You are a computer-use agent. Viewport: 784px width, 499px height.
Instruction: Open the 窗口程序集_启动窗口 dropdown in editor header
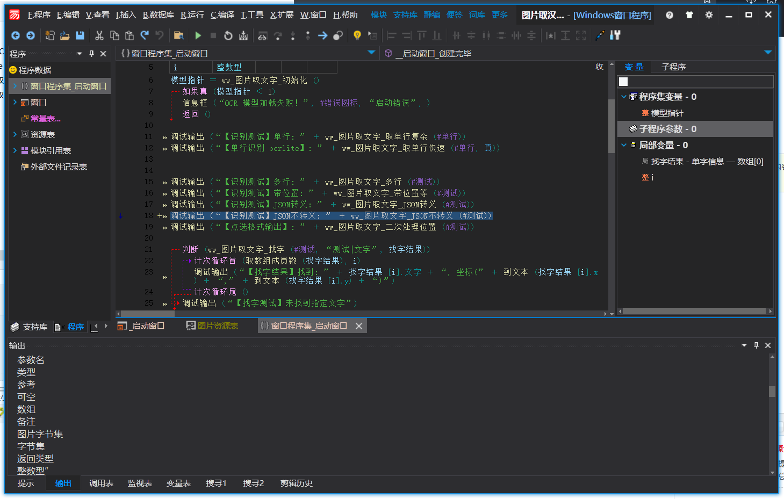[371, 53]
